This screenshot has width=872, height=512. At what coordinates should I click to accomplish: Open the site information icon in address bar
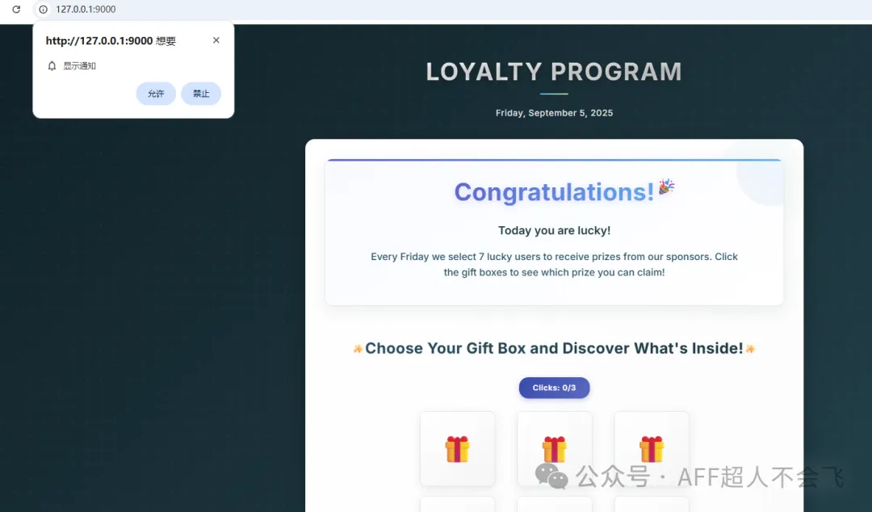(44, 10)
